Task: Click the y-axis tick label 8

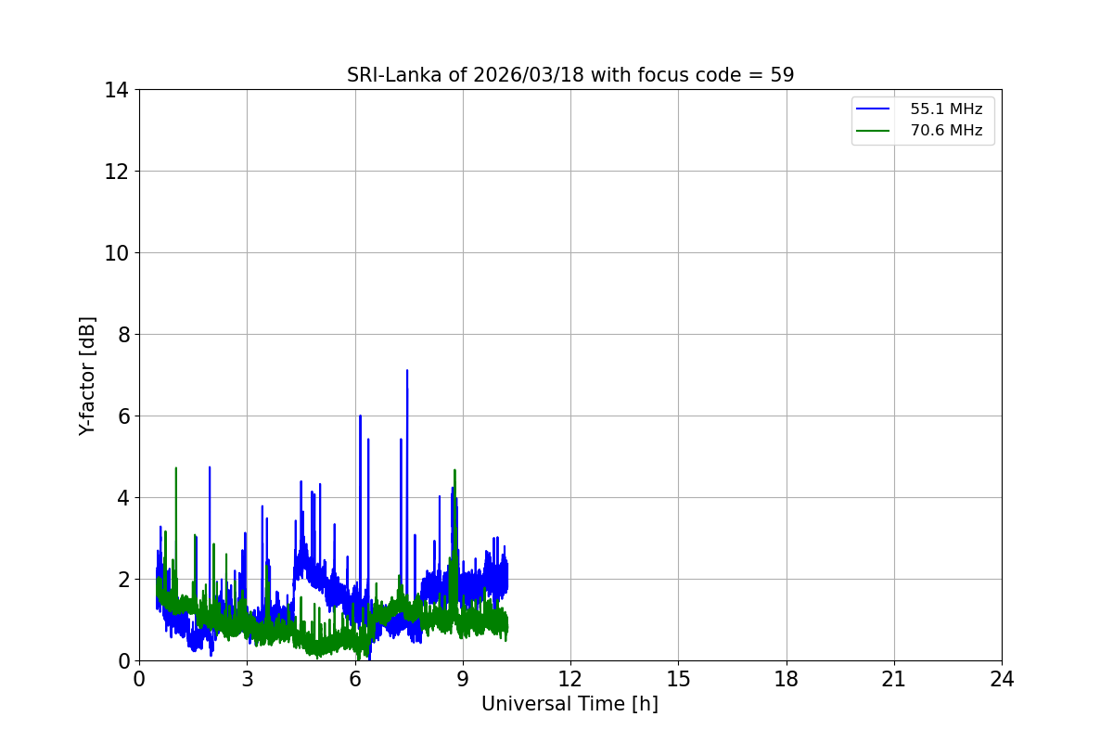Action: point(122,335)
